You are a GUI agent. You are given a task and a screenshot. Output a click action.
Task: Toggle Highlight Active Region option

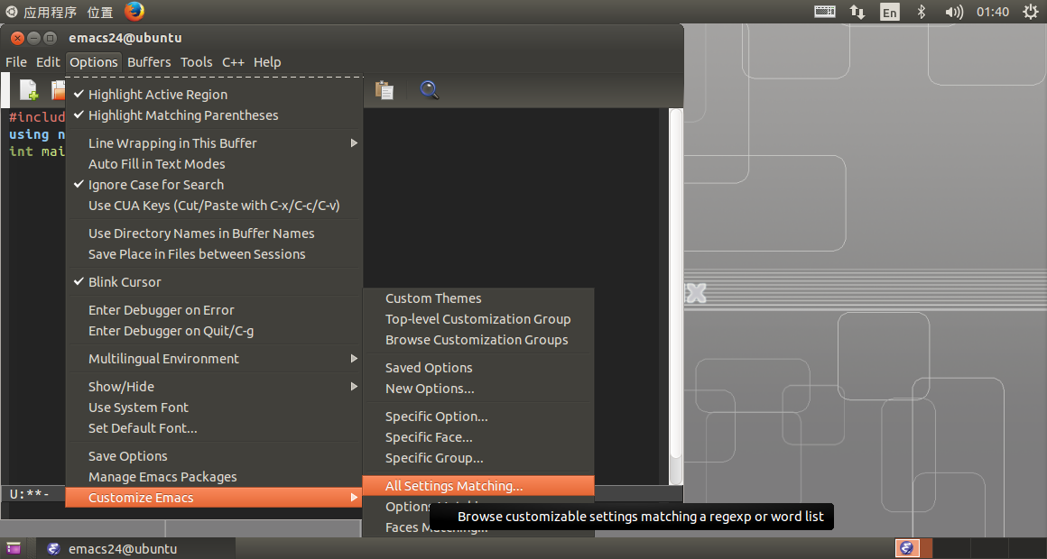(x=214, y=95)
